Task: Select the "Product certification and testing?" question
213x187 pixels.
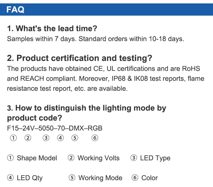Action: point(80,58)
